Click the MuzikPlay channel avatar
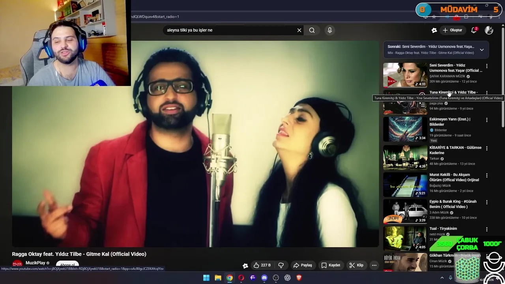 [x=17, y=263]
